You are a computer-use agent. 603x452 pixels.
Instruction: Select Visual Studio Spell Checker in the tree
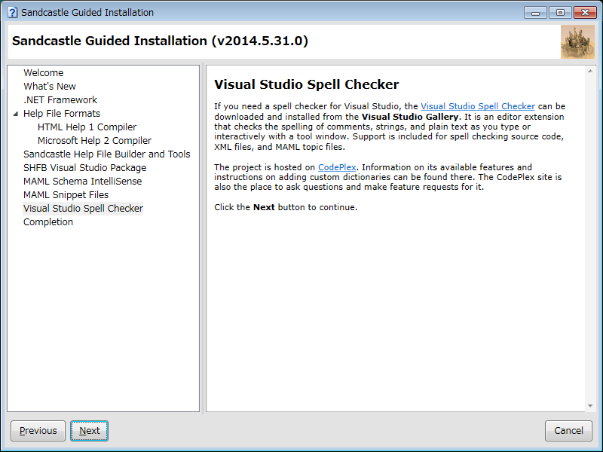coord(83,209)
